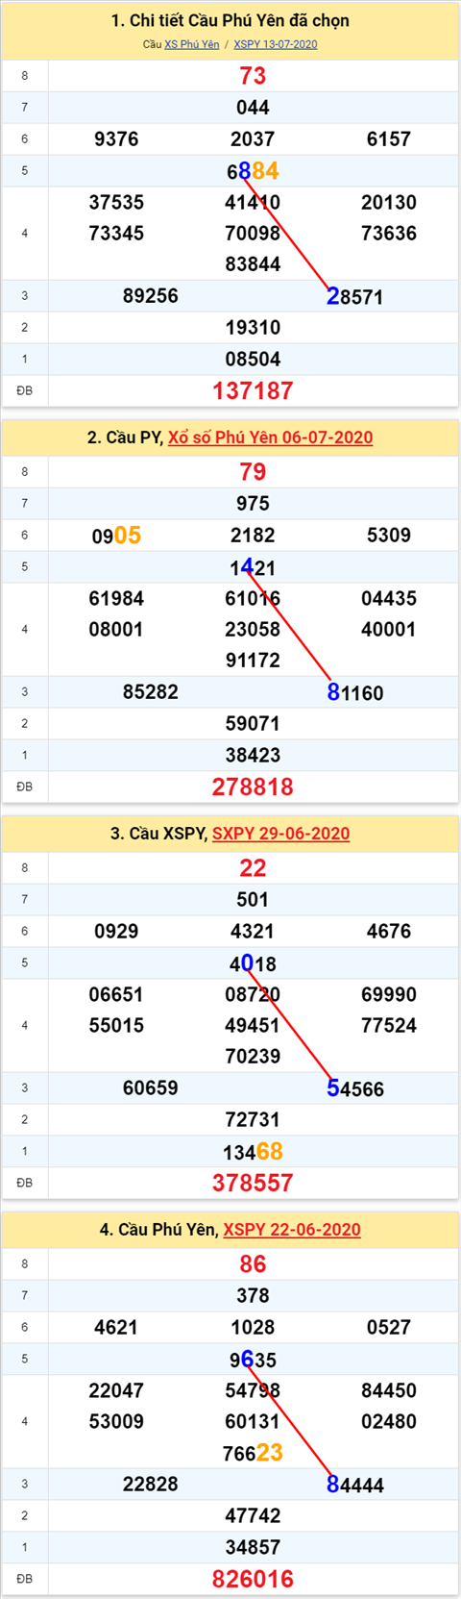461x1599 pixels.
Task: Open the SXPY 29-06-2020 link
Action: point(280,834)
